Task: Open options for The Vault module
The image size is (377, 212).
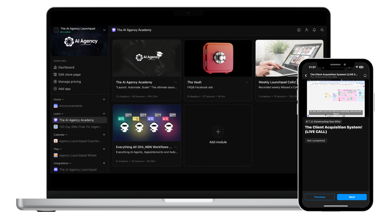Action: (247, 82)
